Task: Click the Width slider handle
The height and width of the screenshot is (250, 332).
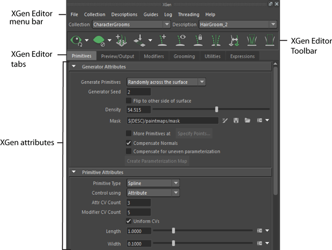Action: pos(174,243)
